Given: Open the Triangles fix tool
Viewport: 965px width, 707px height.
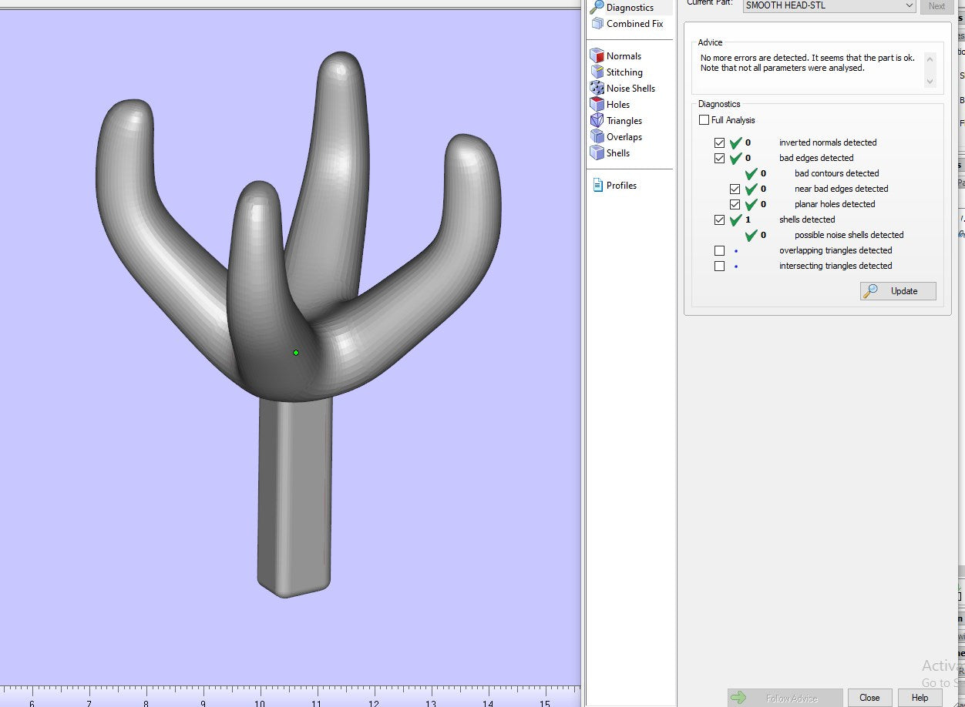Looking at the screenshot, I should [x=597, y=121].
